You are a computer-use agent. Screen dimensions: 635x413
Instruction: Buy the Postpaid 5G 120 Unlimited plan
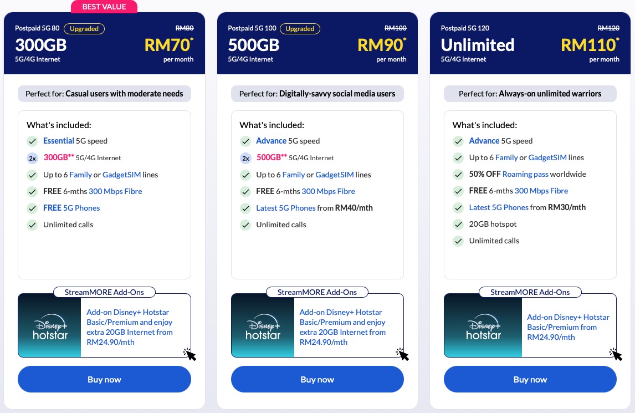click(530, 379)
